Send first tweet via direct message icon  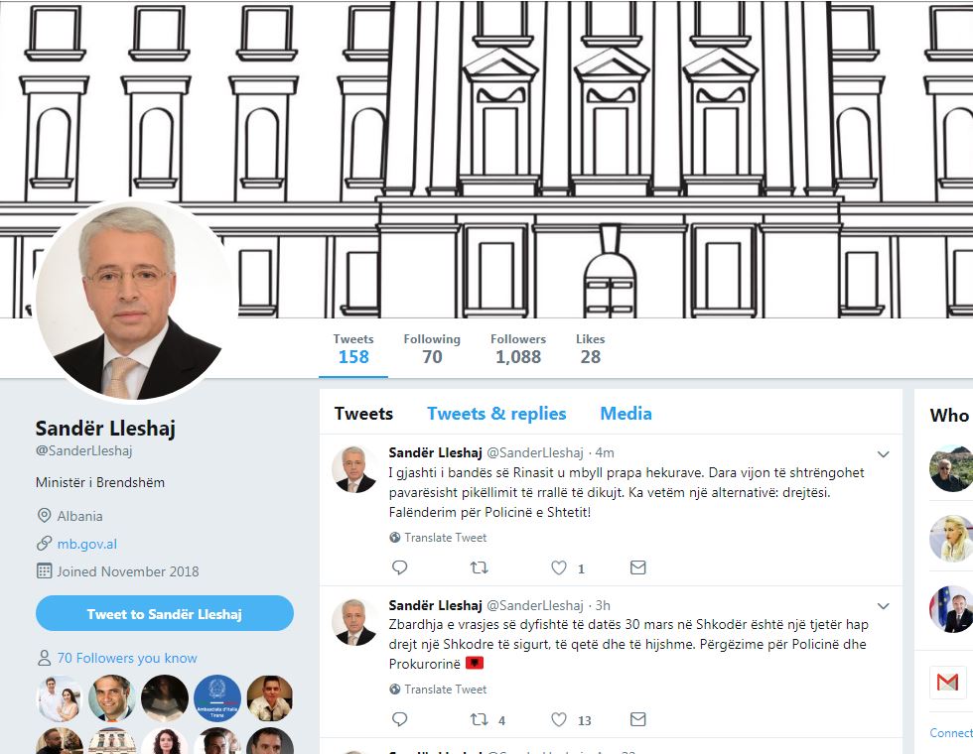(x=637, y=567)
